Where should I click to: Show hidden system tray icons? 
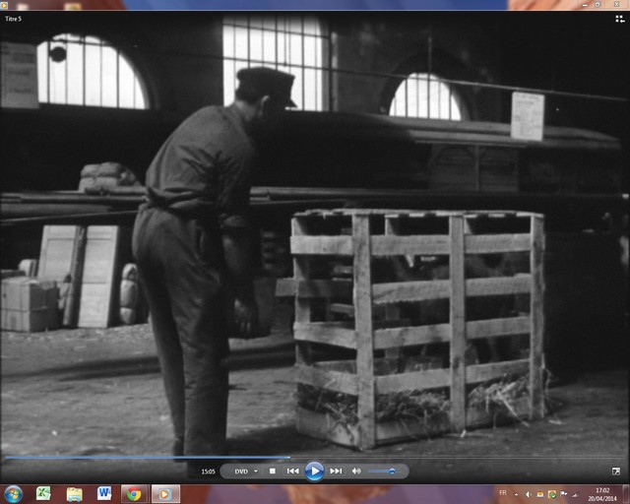pyautogui.click(x=515, y=493)
